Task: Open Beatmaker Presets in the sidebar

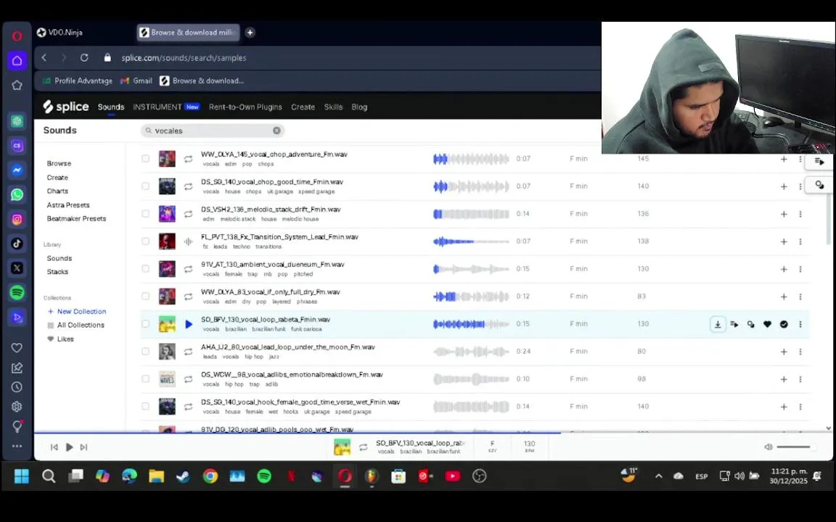Action: [76, 218]
